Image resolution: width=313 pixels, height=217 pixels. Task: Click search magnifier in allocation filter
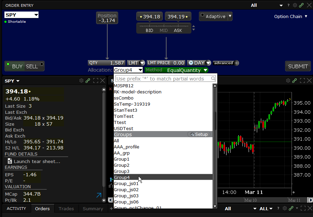coord(213,79)
